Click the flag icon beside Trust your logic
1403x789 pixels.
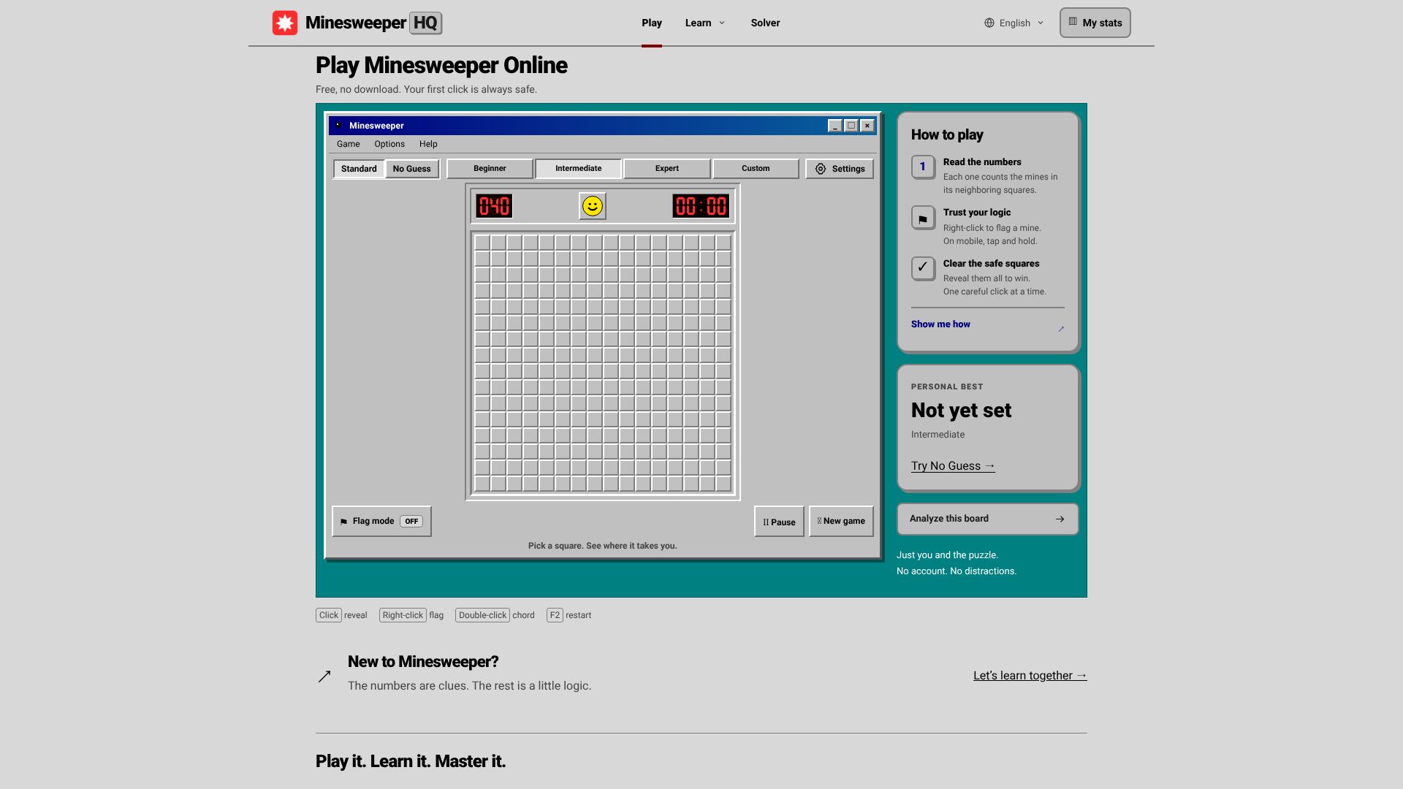tap(923, 218)
